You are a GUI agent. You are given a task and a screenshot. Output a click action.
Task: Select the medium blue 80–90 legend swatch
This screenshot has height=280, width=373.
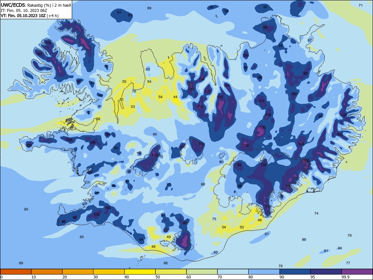(264, 272)
